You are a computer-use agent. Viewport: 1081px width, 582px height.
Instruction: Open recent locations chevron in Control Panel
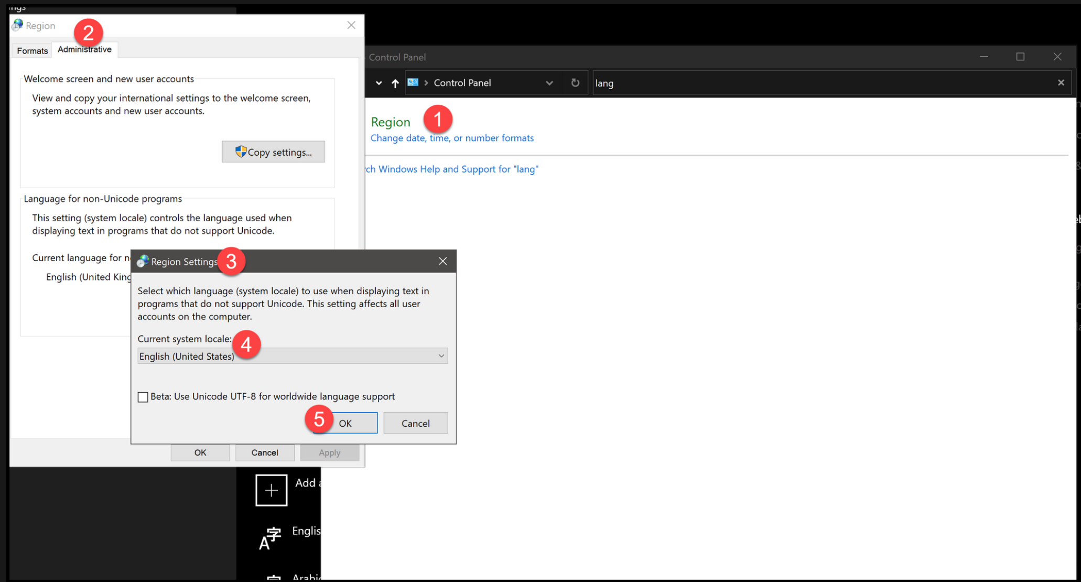pyautogui.click(x=379, y=83)
